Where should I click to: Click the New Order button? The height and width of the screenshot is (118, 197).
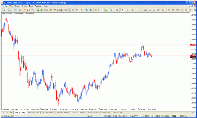pyautogui.click(x=42, y=10)
